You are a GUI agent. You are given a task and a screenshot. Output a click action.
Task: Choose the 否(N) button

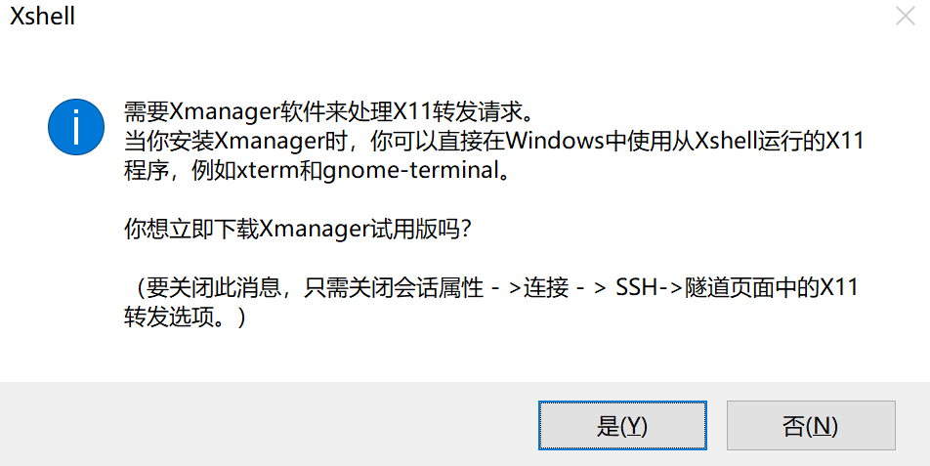pos(811,426)
